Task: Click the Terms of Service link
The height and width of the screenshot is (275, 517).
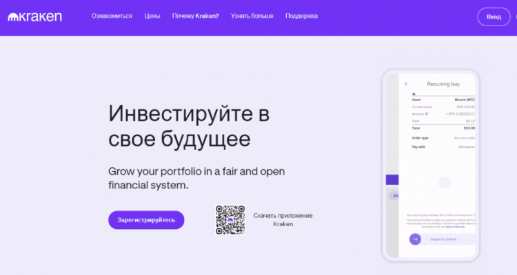Action: (455, 227)
